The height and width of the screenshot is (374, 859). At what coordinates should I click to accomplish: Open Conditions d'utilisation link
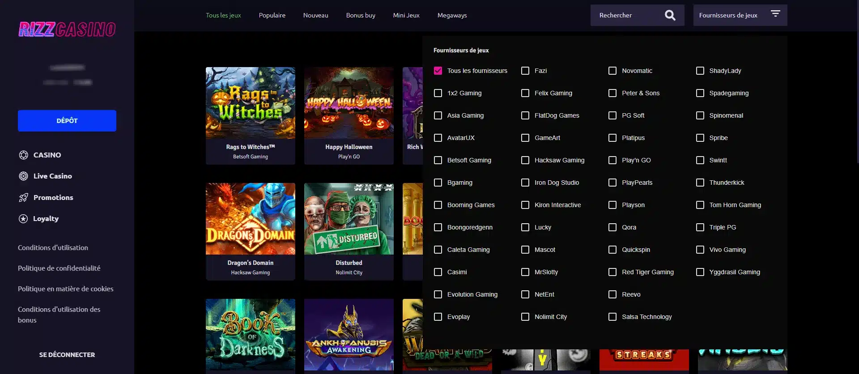coord(53,247)
